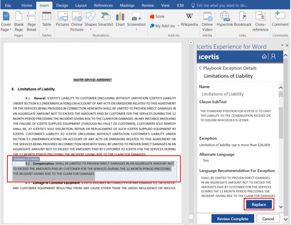Open the Review tab
Image resolution: width=291 pixels, height=225 pixels.
tap(148, 6)
